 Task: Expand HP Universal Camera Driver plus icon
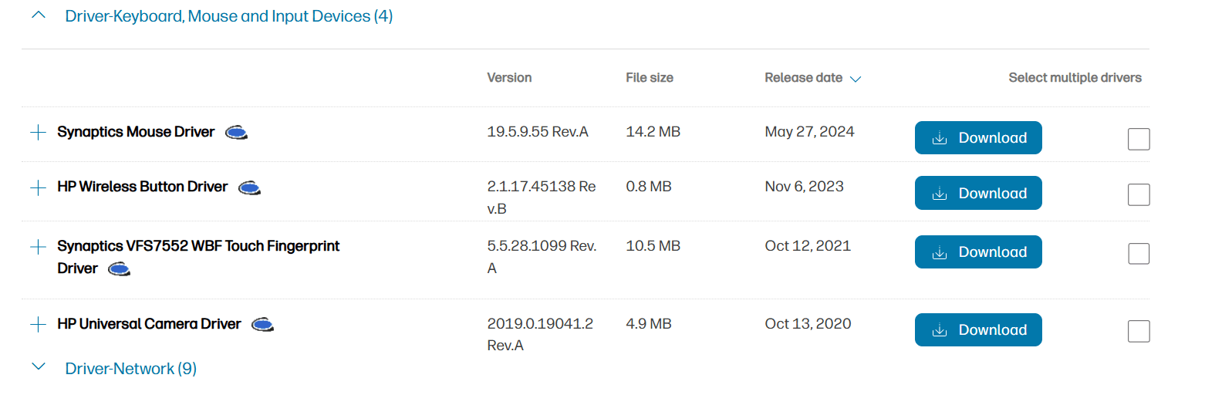(x=38, y=325)
